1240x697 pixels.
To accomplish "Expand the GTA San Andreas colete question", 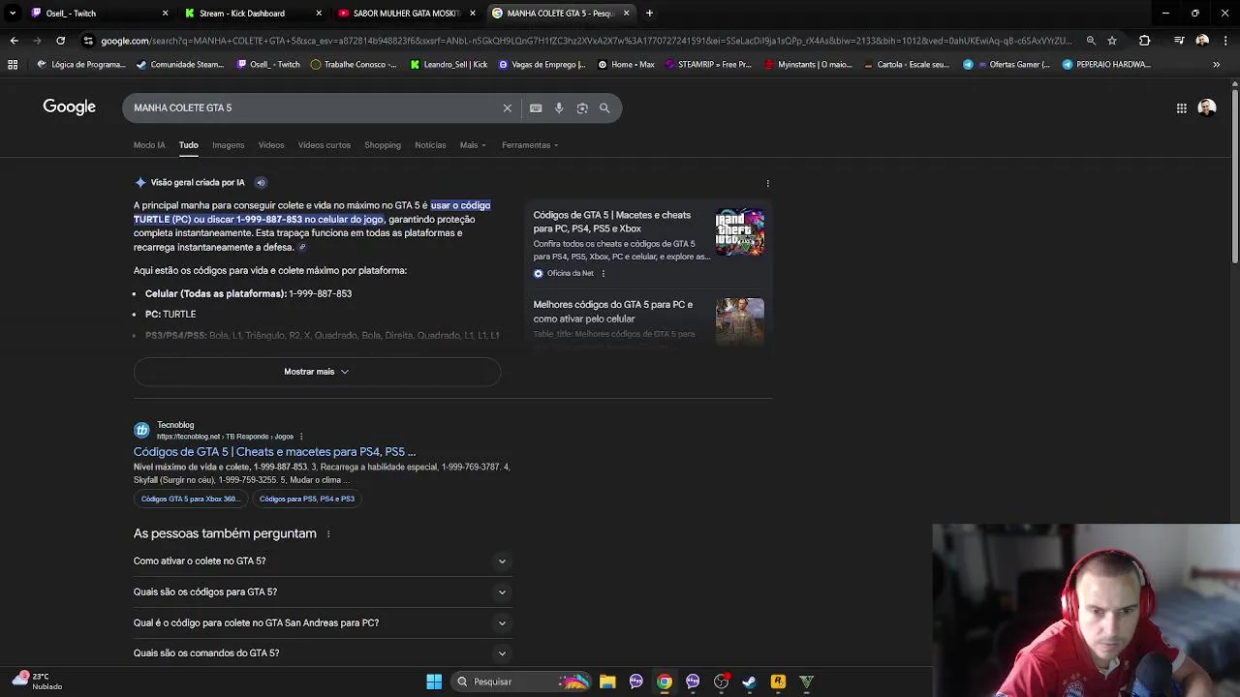I will [323, 623].
